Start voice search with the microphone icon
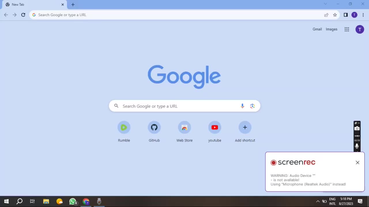The width and height of the screenshot is (369, 207). (x=242, y=106)
